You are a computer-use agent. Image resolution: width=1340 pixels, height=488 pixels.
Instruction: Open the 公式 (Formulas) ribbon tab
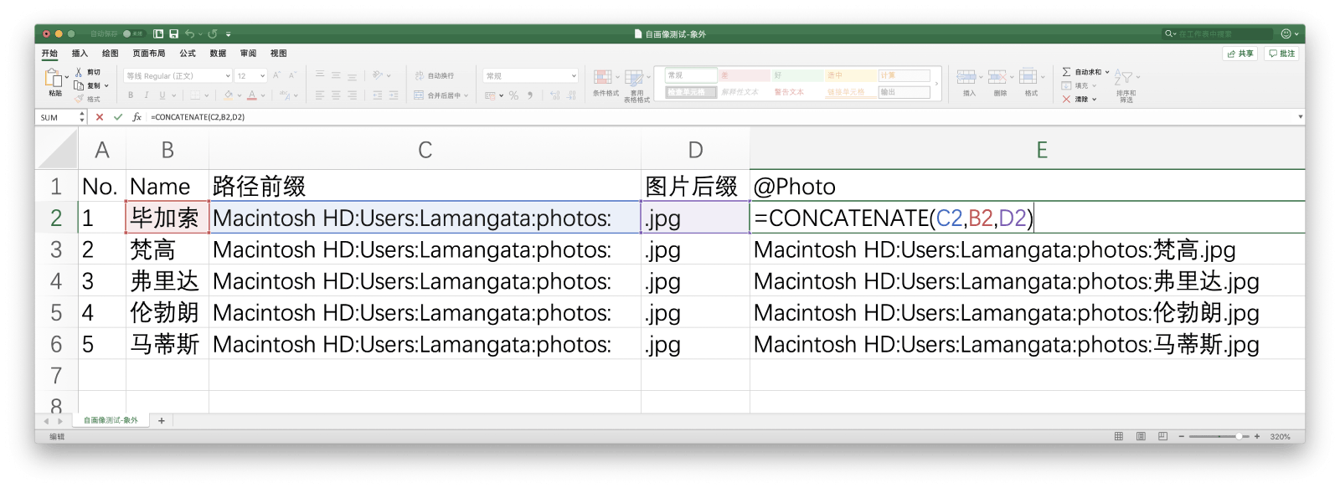pos(188,54)
